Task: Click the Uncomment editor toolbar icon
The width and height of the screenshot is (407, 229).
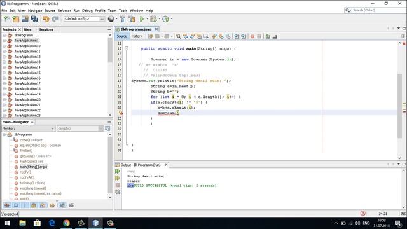Action: pyautogui.click(x=275, y=36)
